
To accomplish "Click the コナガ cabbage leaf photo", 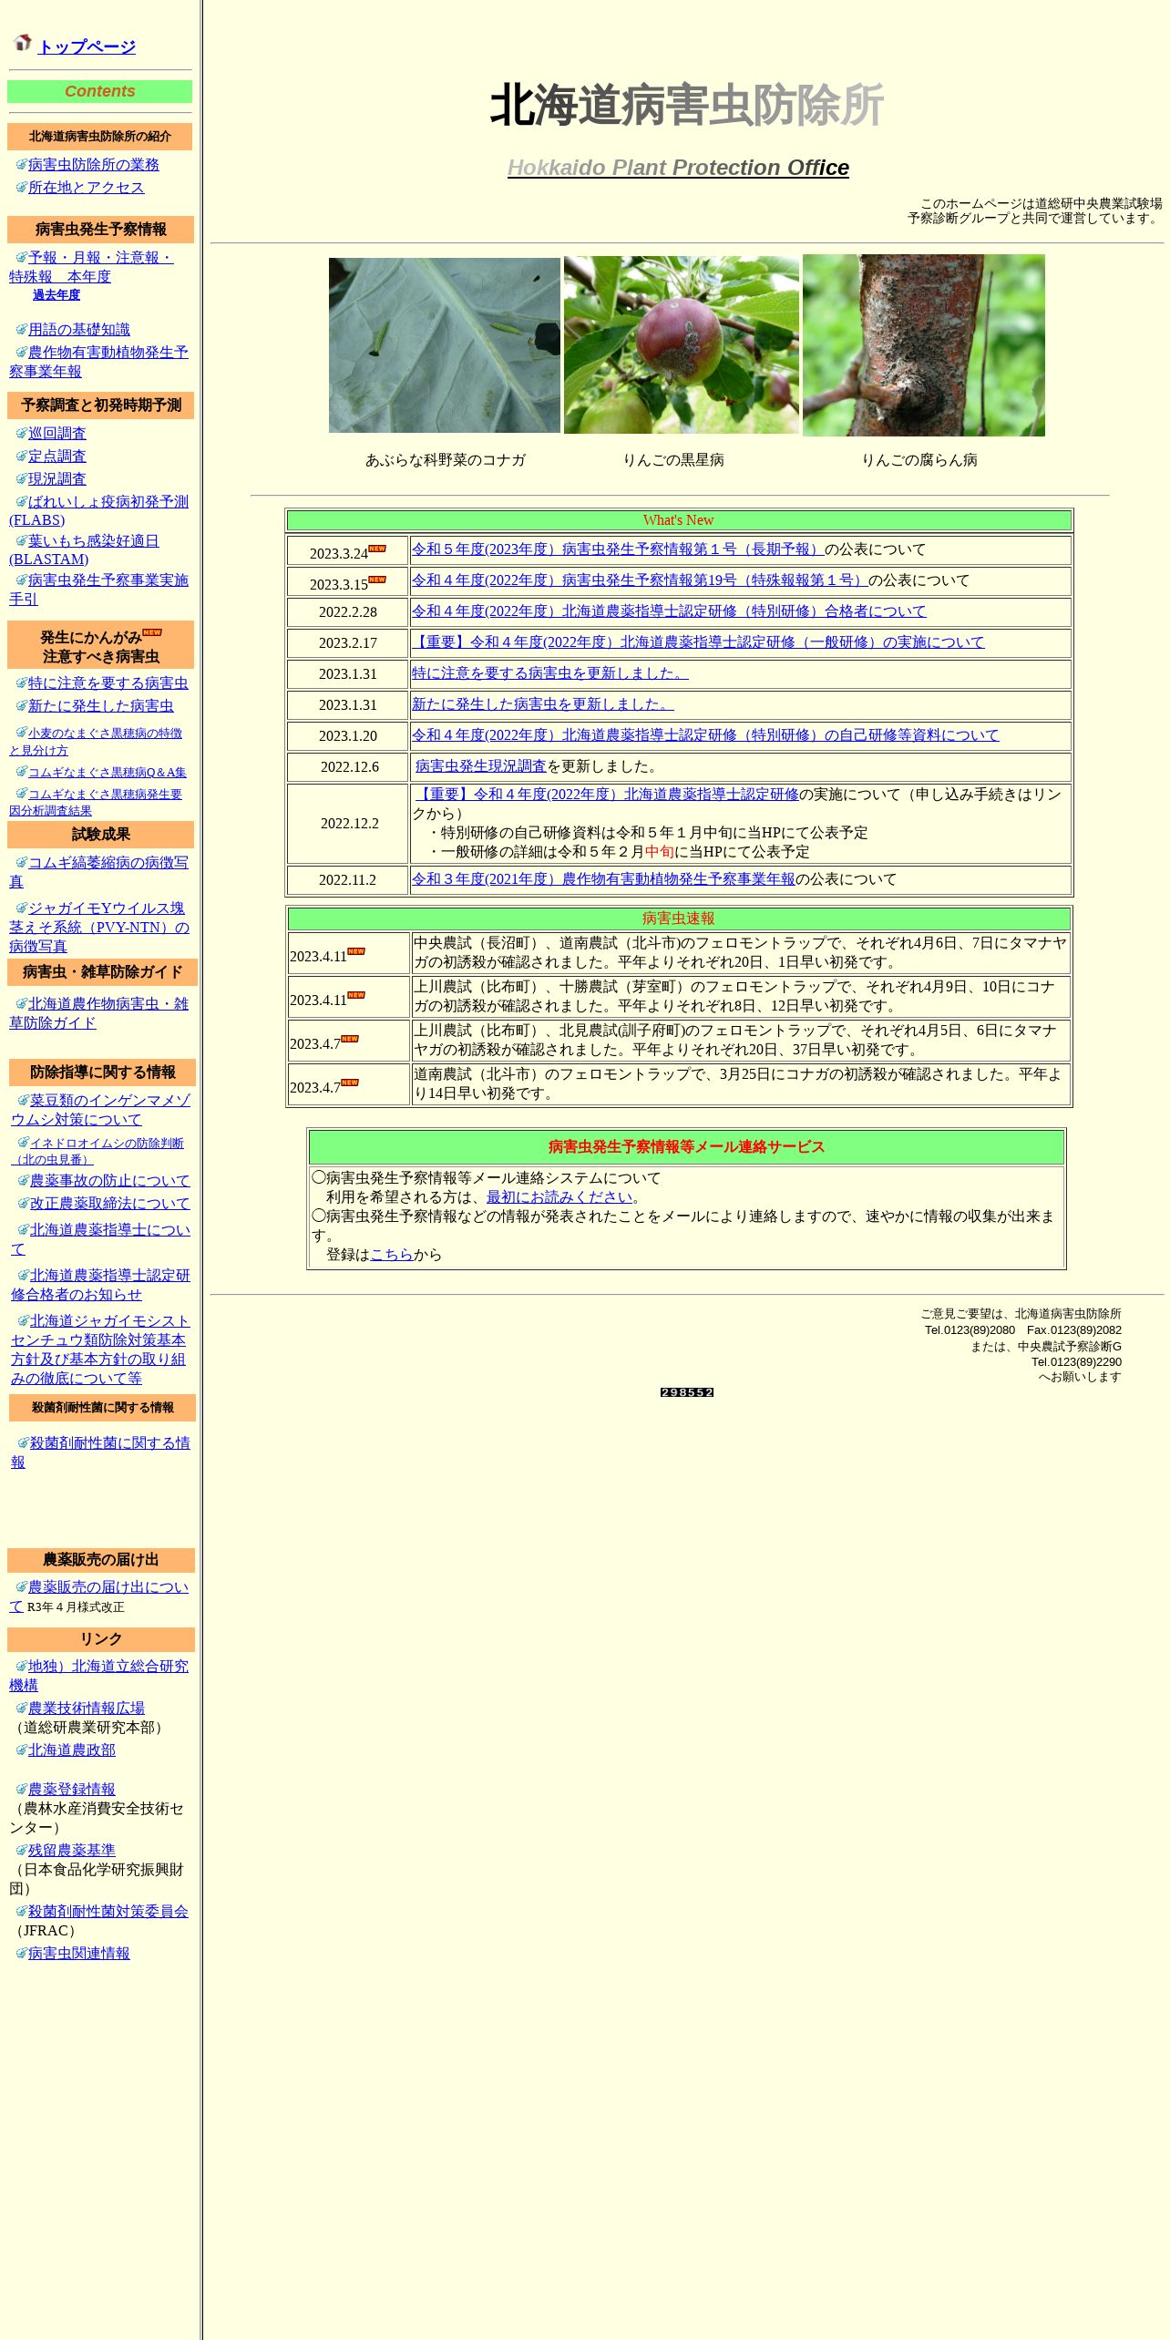I will (x=445, y=345).
